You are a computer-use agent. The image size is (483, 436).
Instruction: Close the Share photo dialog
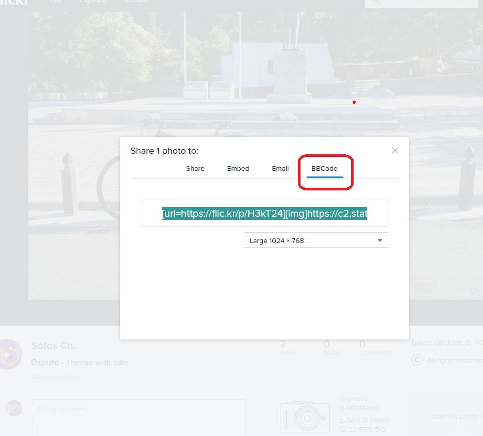395,151
